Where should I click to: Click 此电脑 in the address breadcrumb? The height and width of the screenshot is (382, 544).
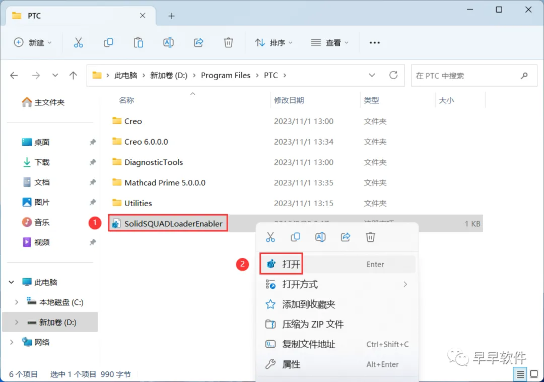coord(125,75)
